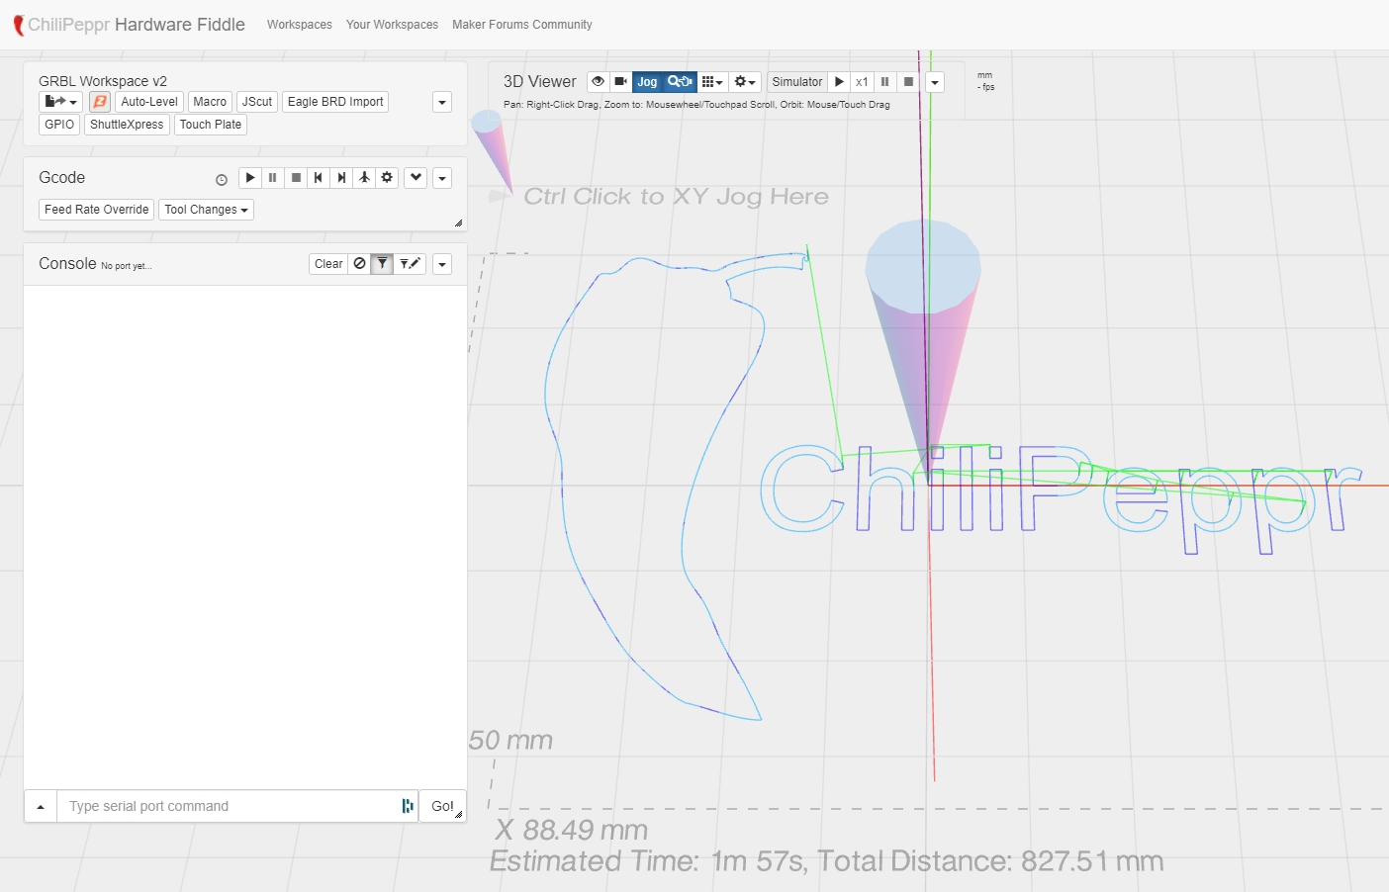Image resolution: width=1389 pixels, height=892 pixels.
Task: Click the Go! send button
Action: (442, 807)
